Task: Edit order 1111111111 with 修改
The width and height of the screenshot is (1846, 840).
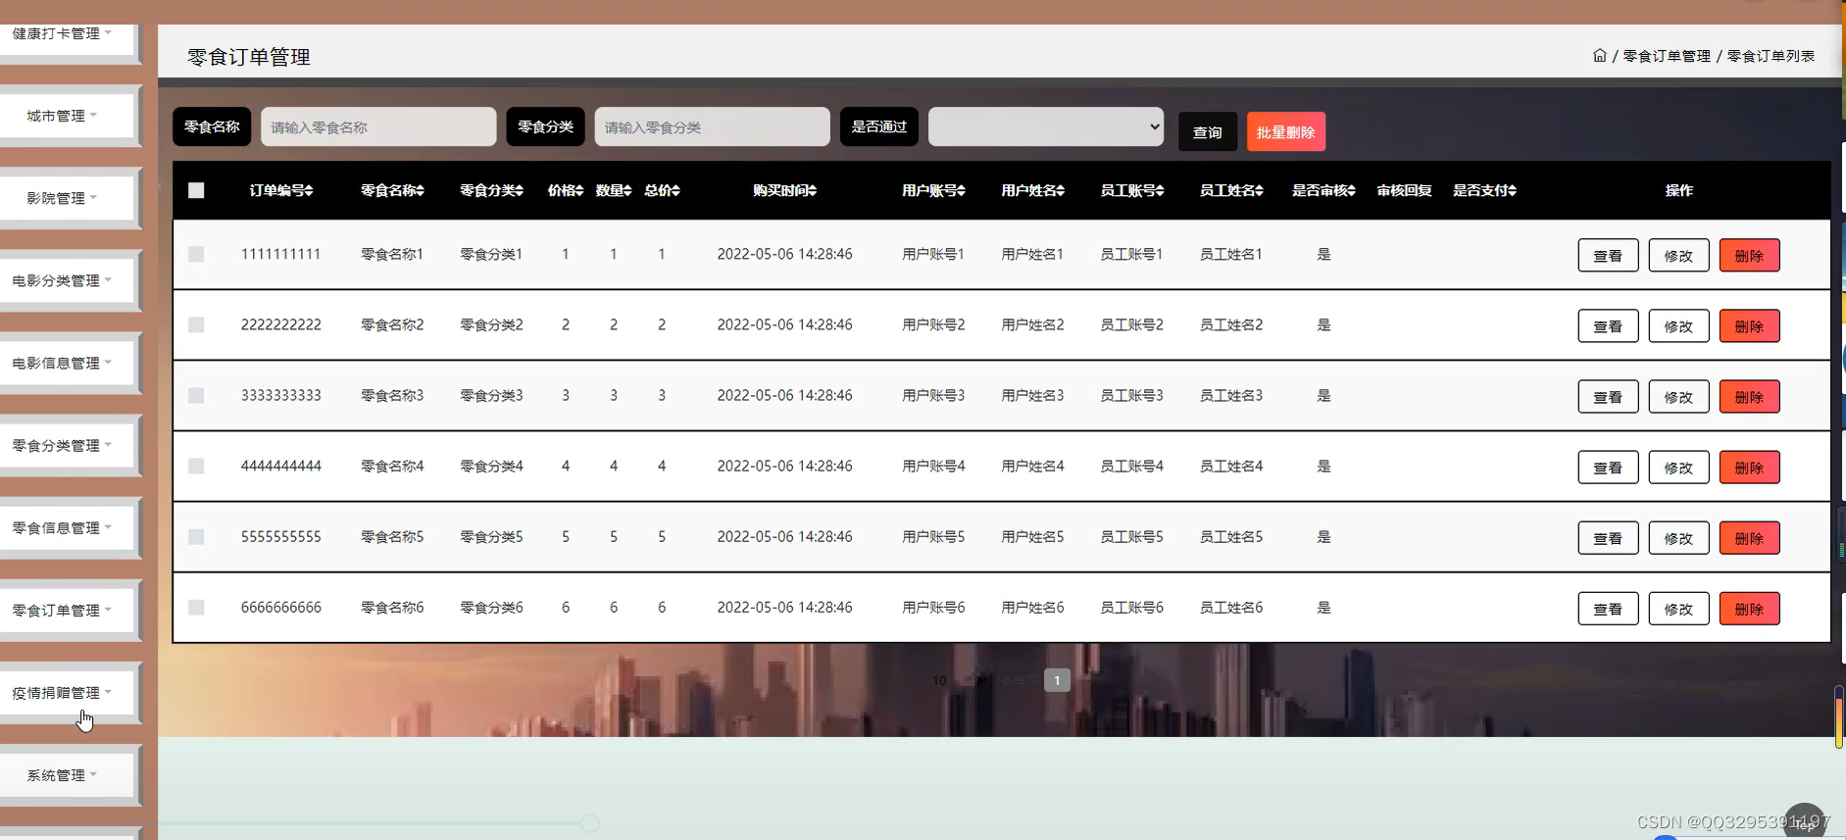Action: coord(1678,255)
